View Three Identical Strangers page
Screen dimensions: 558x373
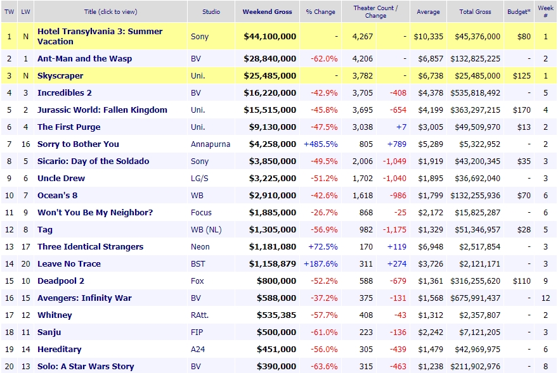[x=91, y=247]
